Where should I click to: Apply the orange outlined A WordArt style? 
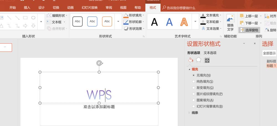184,22
